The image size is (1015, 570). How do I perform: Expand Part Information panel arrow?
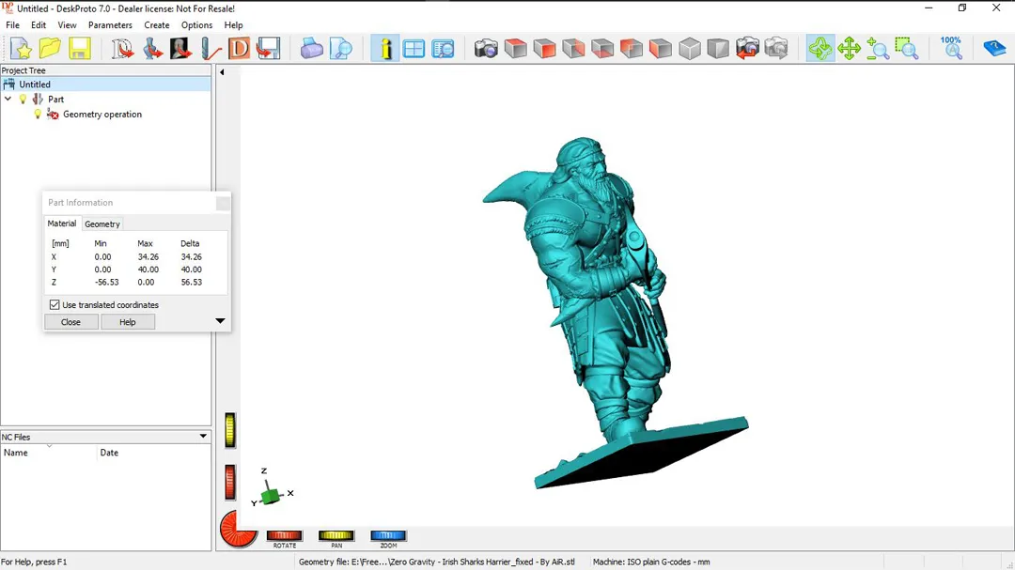pyautogui.click(x=220, y=321)
